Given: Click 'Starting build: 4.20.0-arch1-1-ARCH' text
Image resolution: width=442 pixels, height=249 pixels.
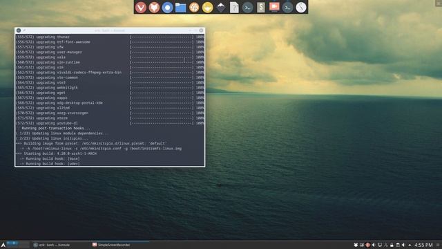Looking at the screenshot, I should 60,154.
